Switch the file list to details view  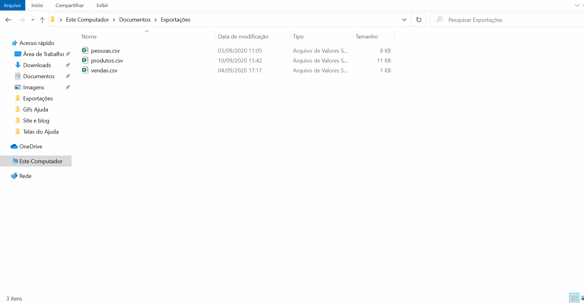[x=574, y=298]
